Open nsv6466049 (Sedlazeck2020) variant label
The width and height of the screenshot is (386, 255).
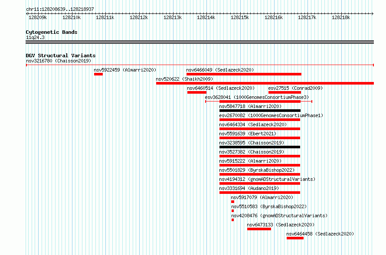click(x=220, y=70)
